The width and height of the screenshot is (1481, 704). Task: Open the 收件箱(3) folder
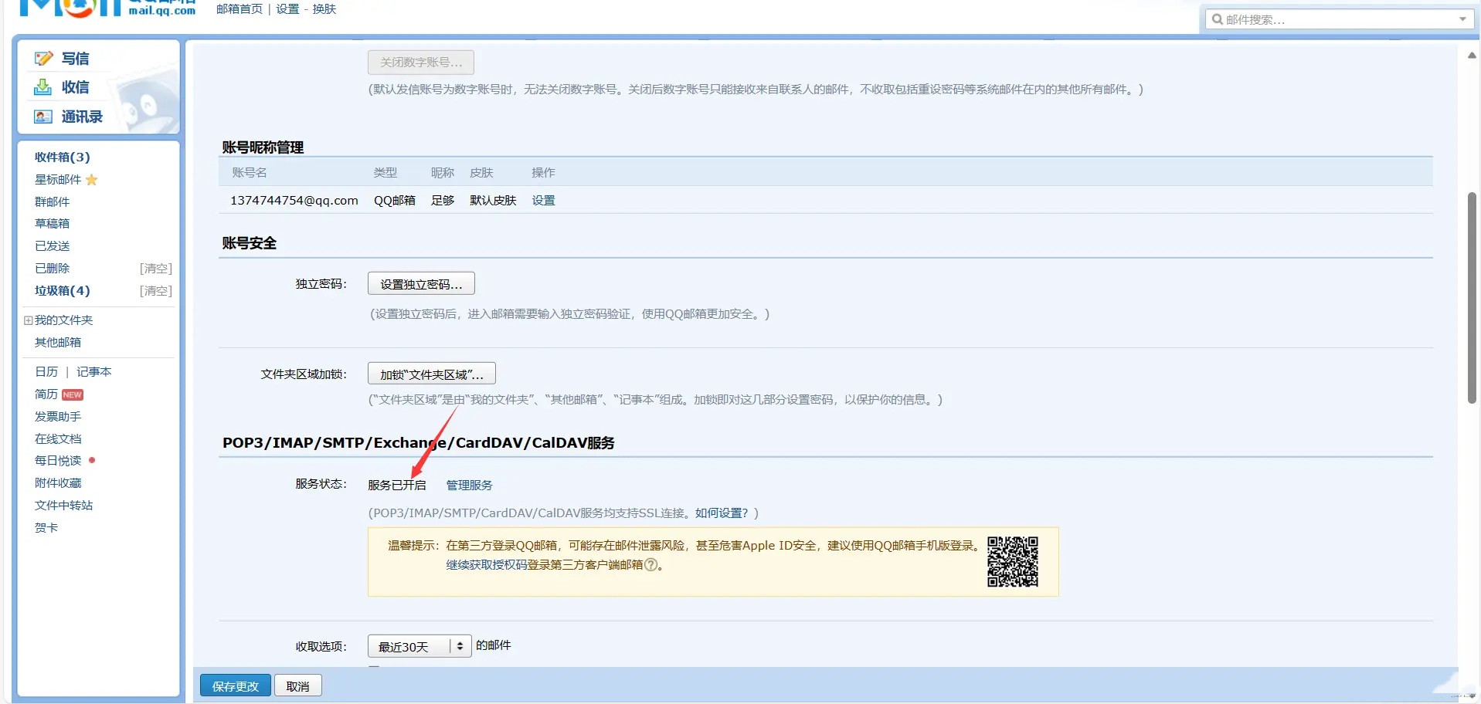tap(62, 157)
